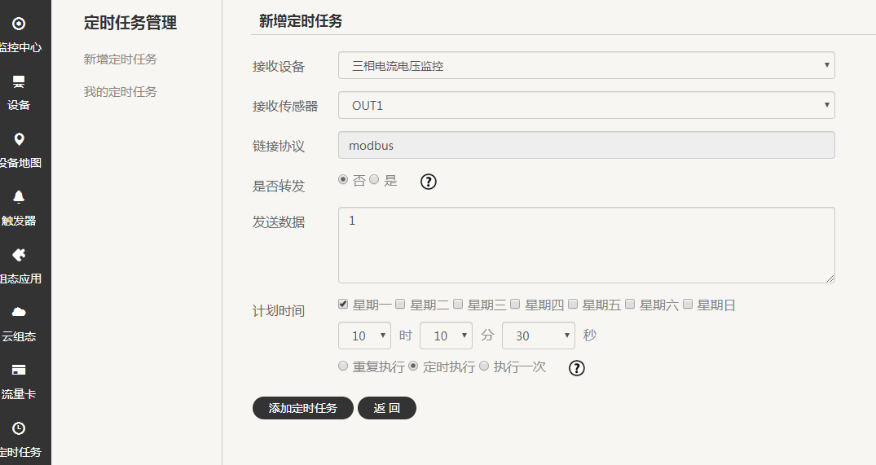
Task: Open 我的定时任务 menu item
Action: click(121, 92)
